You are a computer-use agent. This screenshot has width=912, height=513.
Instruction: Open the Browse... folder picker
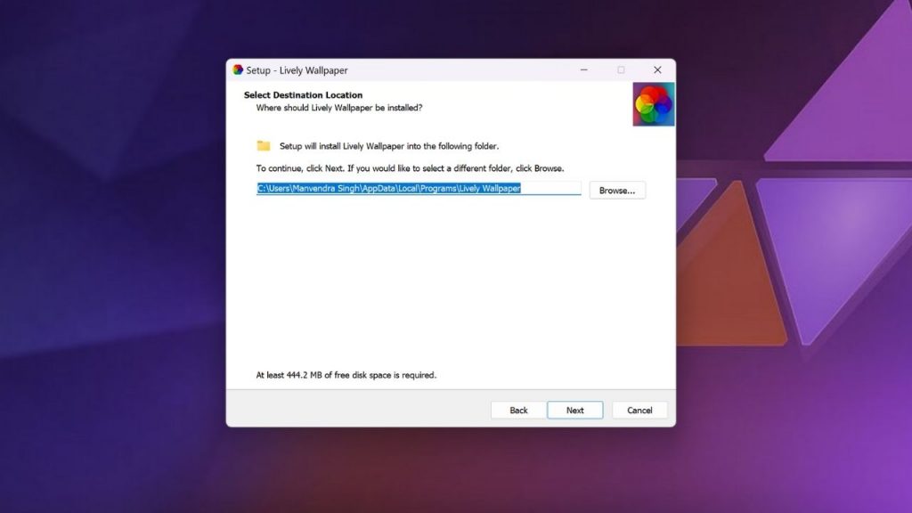click(x=617, y=191)
